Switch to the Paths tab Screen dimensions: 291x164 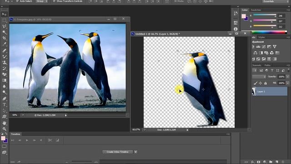(x=267, y=65)
